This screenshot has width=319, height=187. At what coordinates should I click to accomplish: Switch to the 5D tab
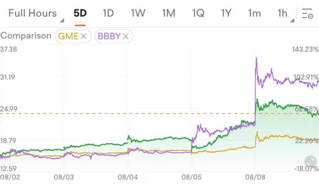tap(80, 13)
